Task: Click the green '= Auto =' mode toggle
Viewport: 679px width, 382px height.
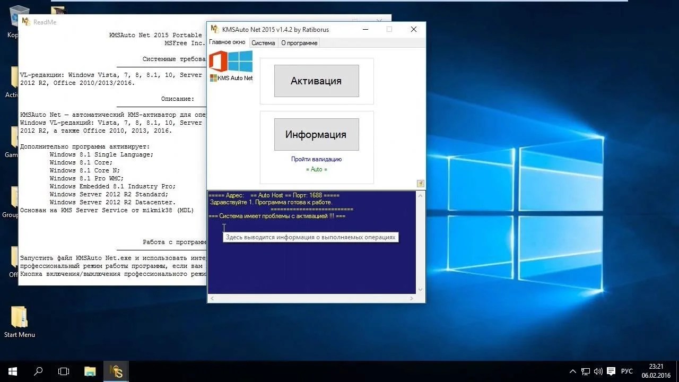Action: coord(316,169)
